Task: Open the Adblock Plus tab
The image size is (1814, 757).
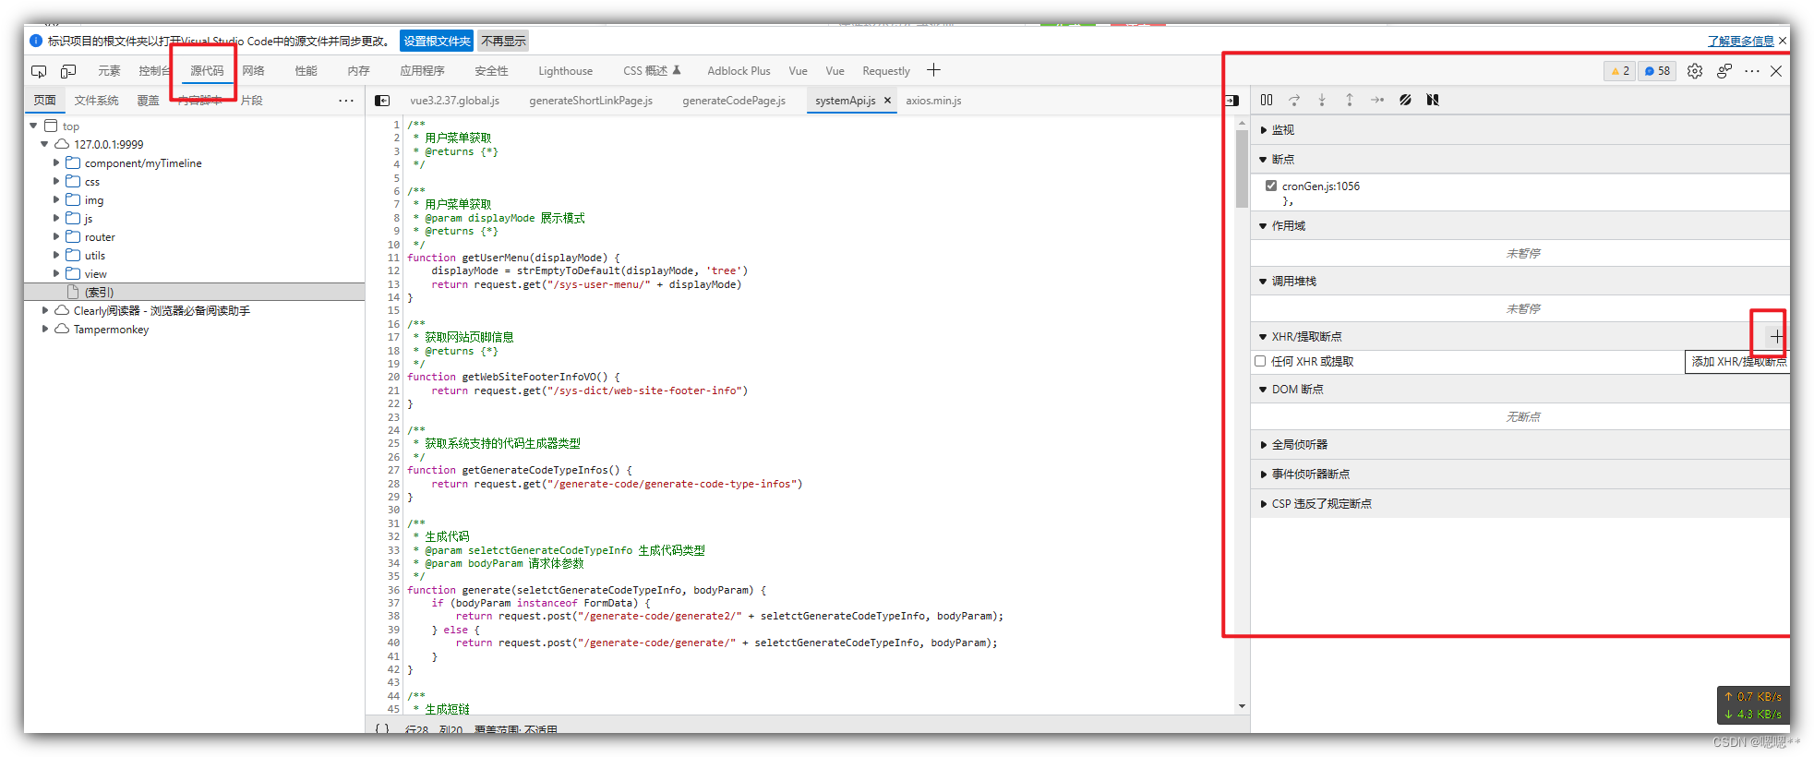Action: (x=739, y=71)
